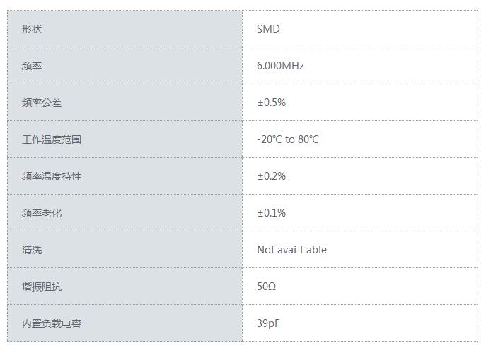This screenshot has width=486, height=351.
Task: Click the 内置负载电容 label cell
Action: pyautogui.click(x=52, y=323)
